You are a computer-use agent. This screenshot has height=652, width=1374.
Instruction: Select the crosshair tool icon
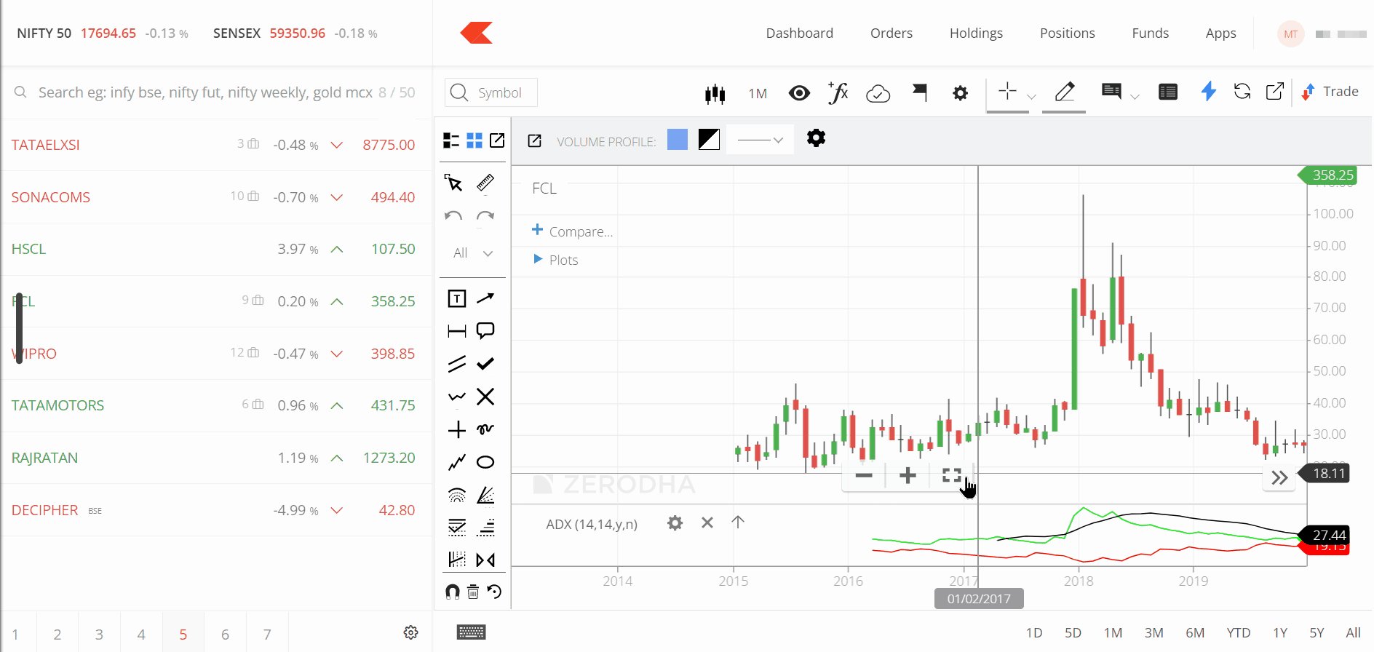click(1007, 91)
